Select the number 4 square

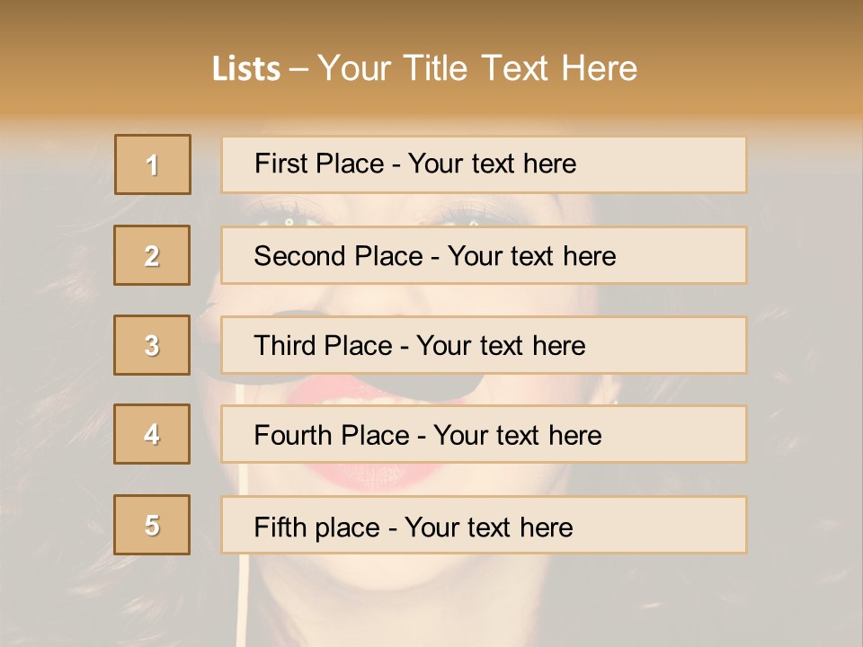(x=152, y=434)
